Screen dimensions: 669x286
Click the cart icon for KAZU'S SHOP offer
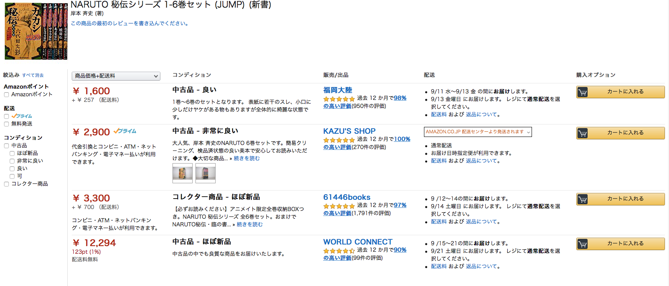tap(582, 133)
